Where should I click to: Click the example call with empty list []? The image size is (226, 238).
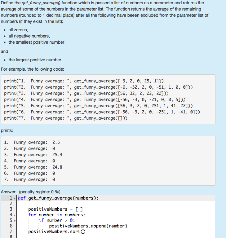point(66,118)
